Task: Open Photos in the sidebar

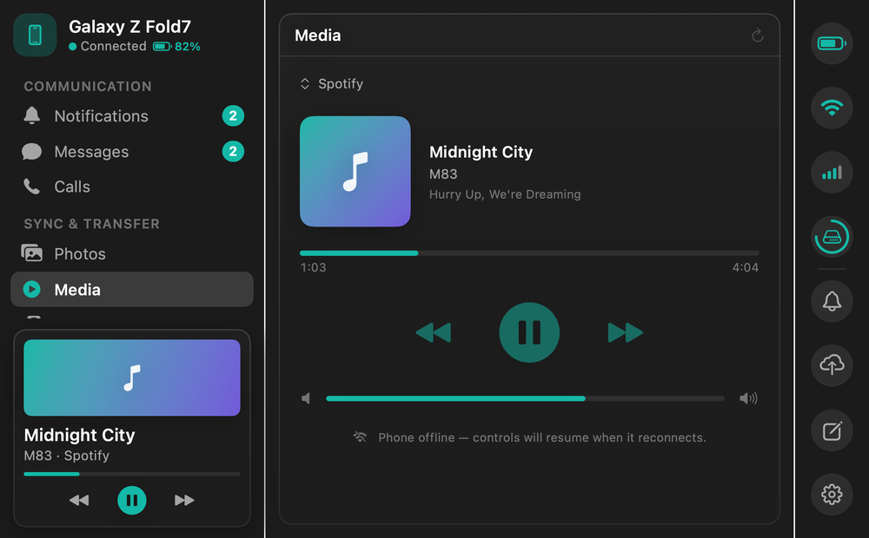Action: [x=132, y=253]
